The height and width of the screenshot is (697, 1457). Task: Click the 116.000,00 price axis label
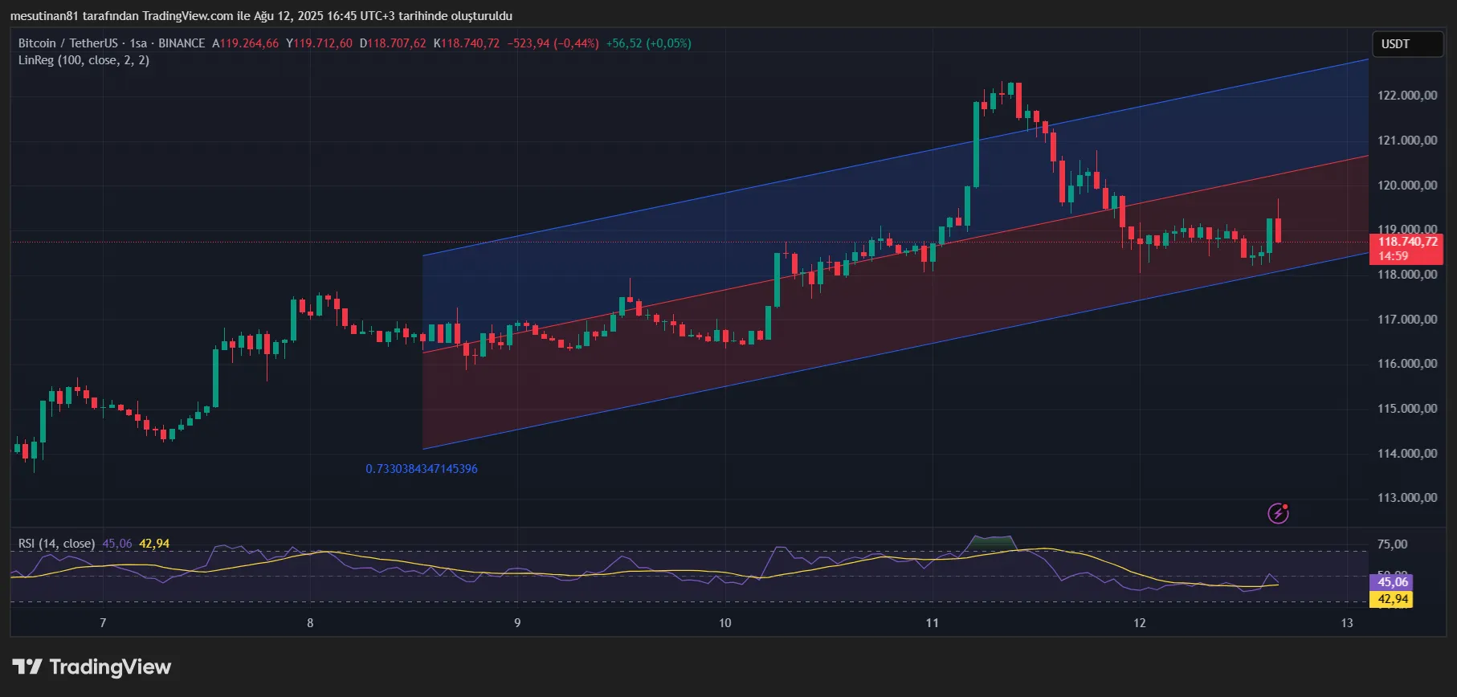[1407, 364]
